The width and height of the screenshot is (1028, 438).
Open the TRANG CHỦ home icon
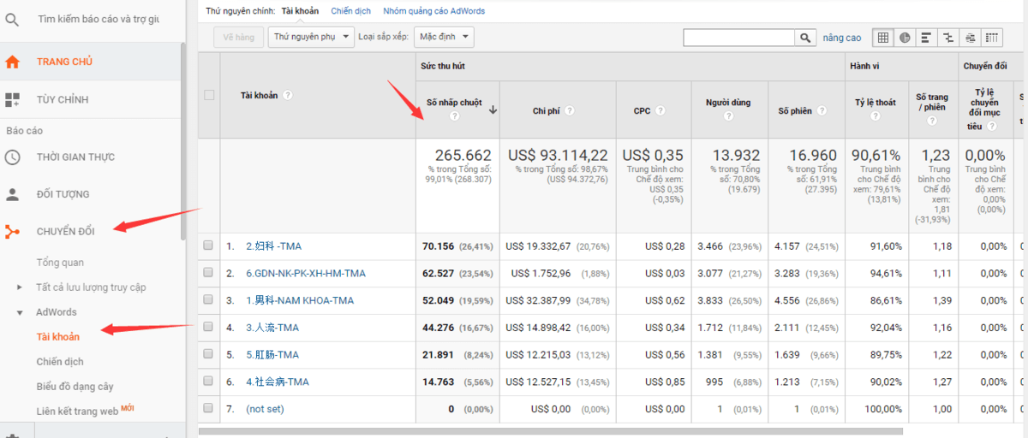coord(12,62)
